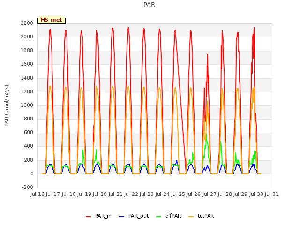Click the Jul 30 x-axis label
The width and height of the screenshot is (300, 225).
[x=256, y=194]
